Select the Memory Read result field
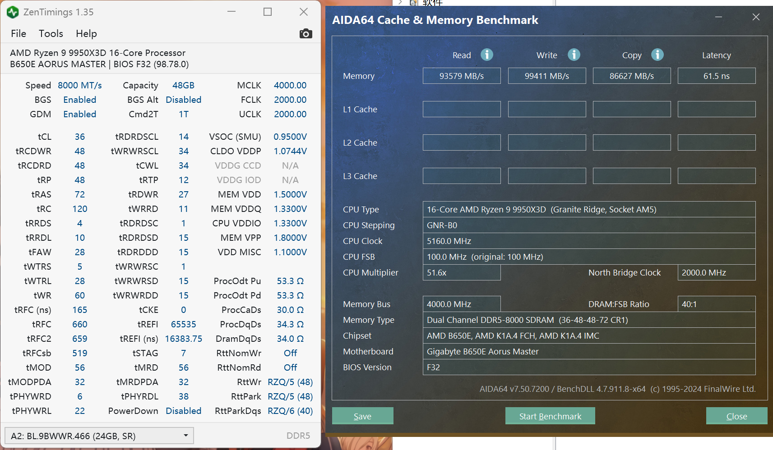This screenshot has width=773, height=450. click(x=461, y=76)
